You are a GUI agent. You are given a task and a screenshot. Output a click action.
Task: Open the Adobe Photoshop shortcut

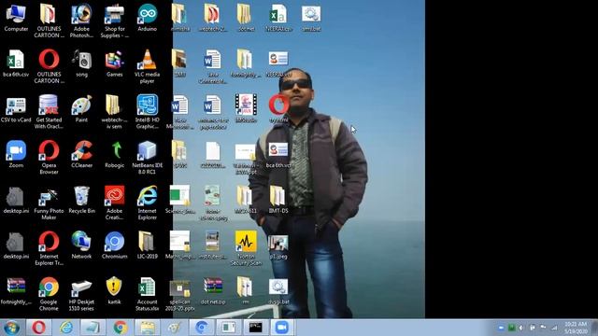point(81,21)
